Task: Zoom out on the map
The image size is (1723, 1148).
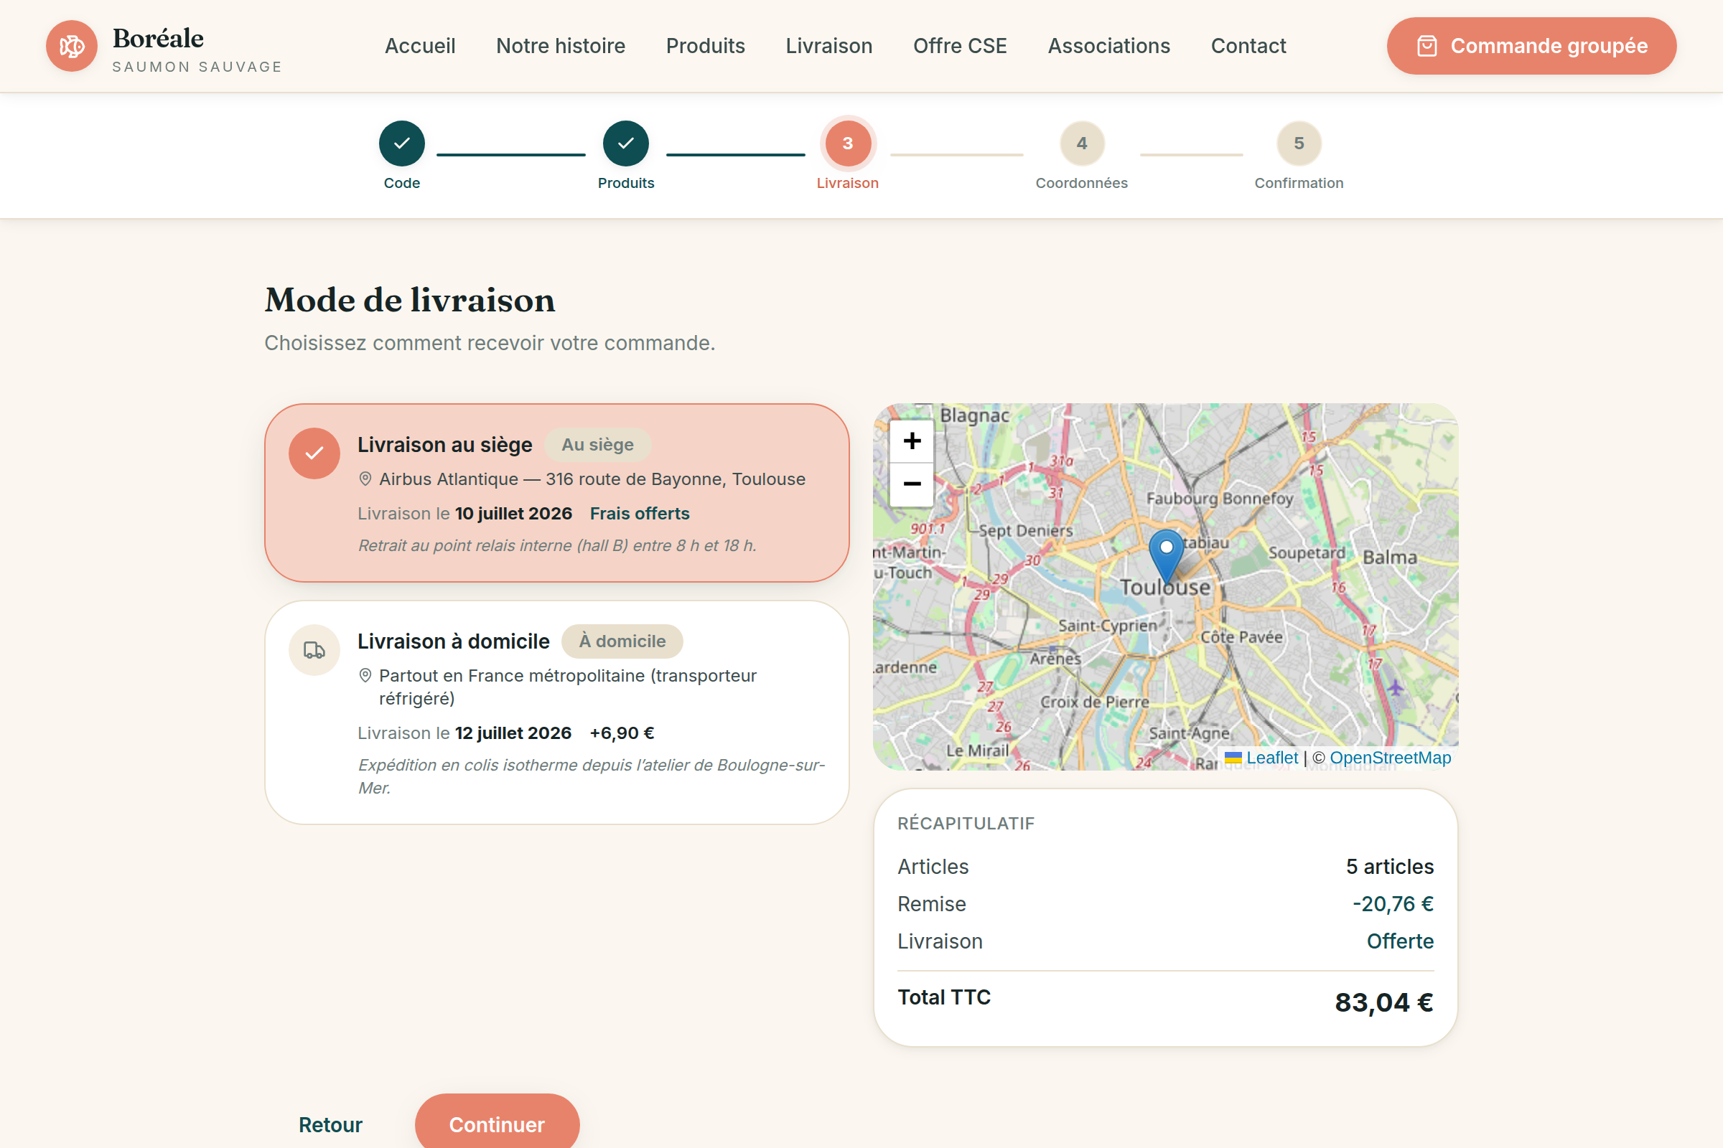Action: point(912,484)
